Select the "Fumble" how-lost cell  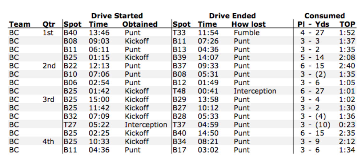click(247, 33)
